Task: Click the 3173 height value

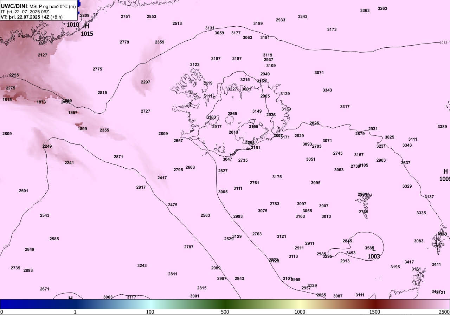Action: 332,29
